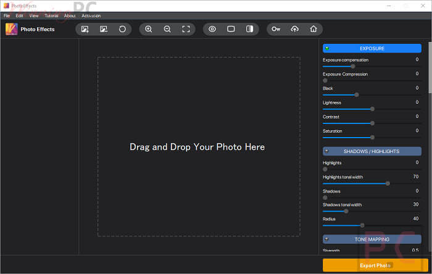Open the View menu
This screenshot has height=274, width=432.
[34, 15]
